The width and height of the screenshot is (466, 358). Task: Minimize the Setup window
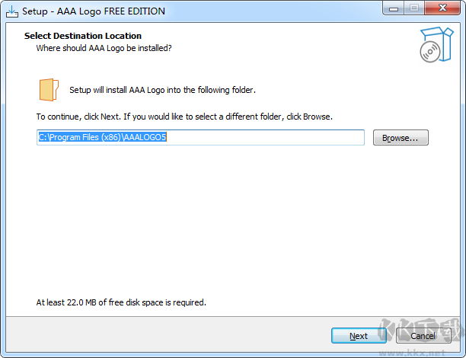coord(393,9)
